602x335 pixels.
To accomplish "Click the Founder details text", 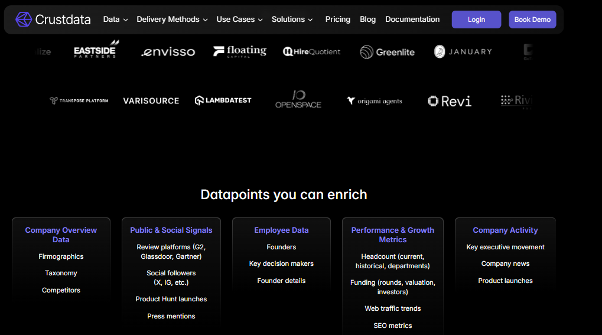I will click(x=281, y=281).
